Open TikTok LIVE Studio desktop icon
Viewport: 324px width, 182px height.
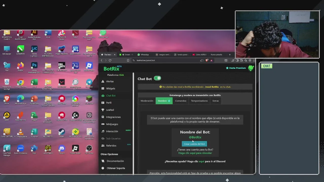point(62,35)
